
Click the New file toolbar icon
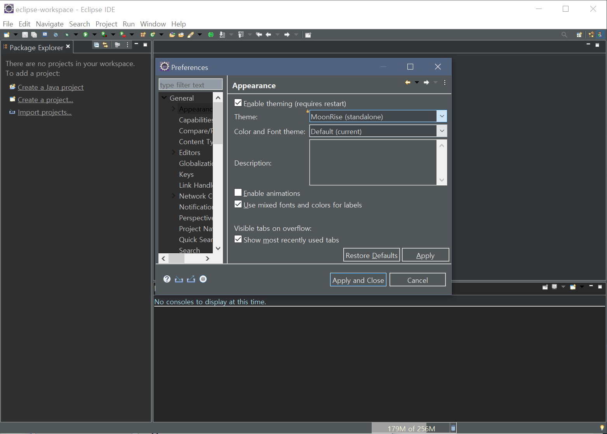point(7,35)
